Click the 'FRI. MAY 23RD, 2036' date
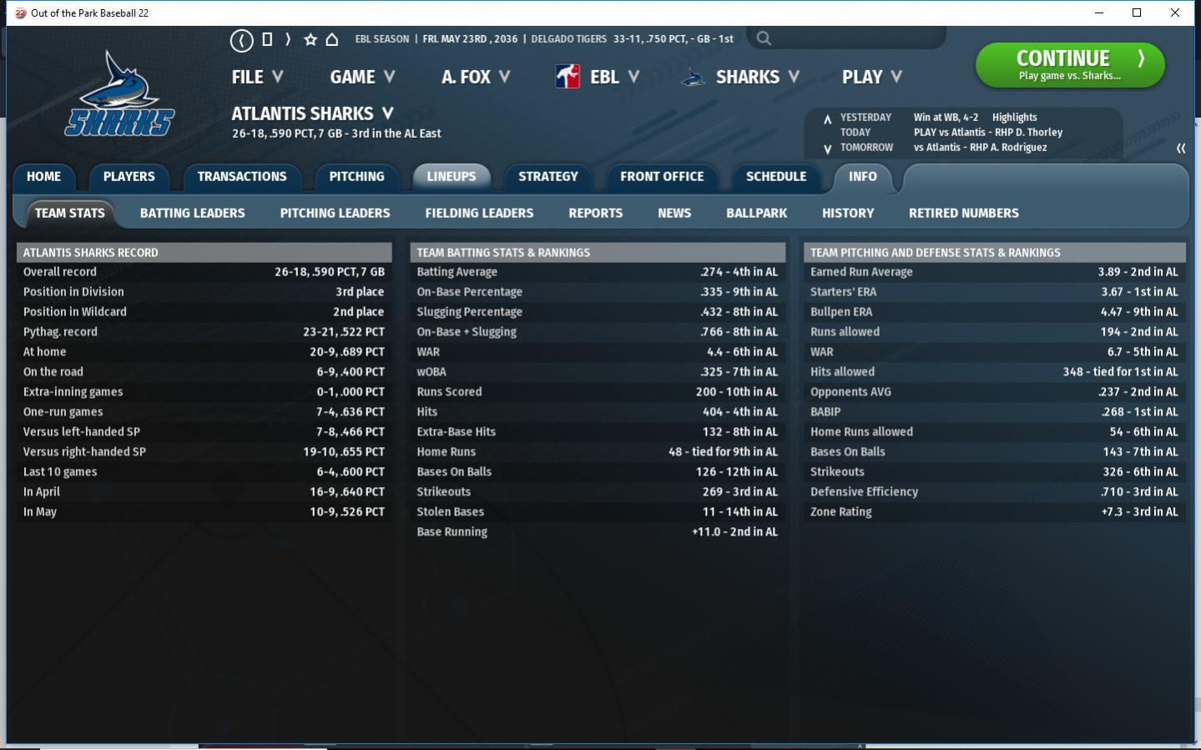Viewport: 1201px width, 750px height. click(x=470, y=39)
